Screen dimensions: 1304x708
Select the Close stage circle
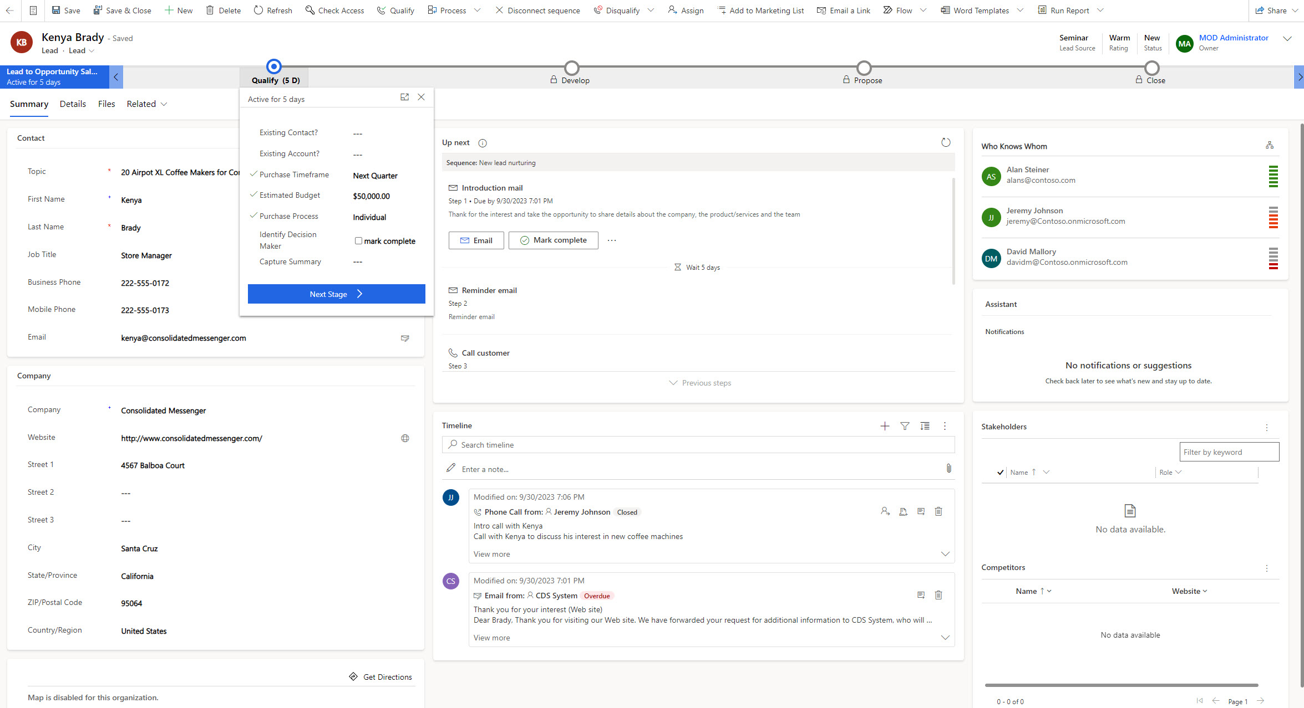coord(1151,68)
